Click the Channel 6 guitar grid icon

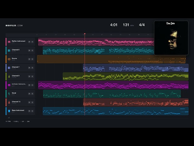tap(9, 50)
